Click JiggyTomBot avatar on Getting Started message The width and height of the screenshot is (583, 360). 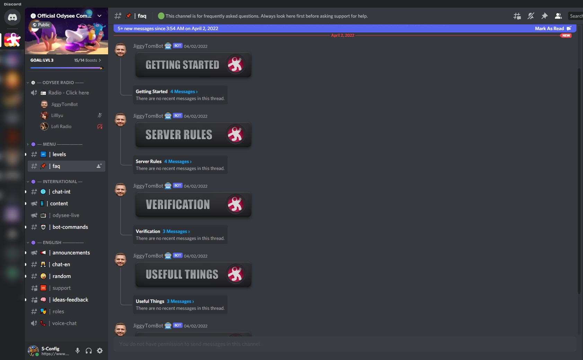tap(121, 50)
